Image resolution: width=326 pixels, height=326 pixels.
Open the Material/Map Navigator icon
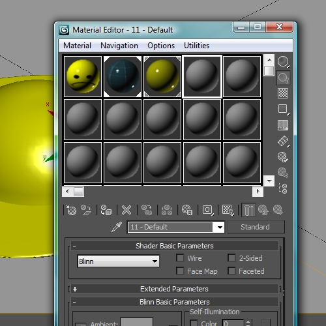283,188
